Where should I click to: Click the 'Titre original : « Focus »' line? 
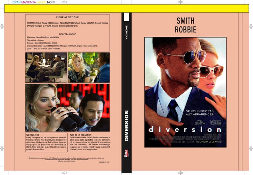pos(36,40)
